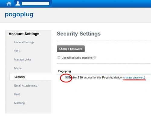Go to Media settings
This screenshot has width=151, height=121.
coord(18,68)
